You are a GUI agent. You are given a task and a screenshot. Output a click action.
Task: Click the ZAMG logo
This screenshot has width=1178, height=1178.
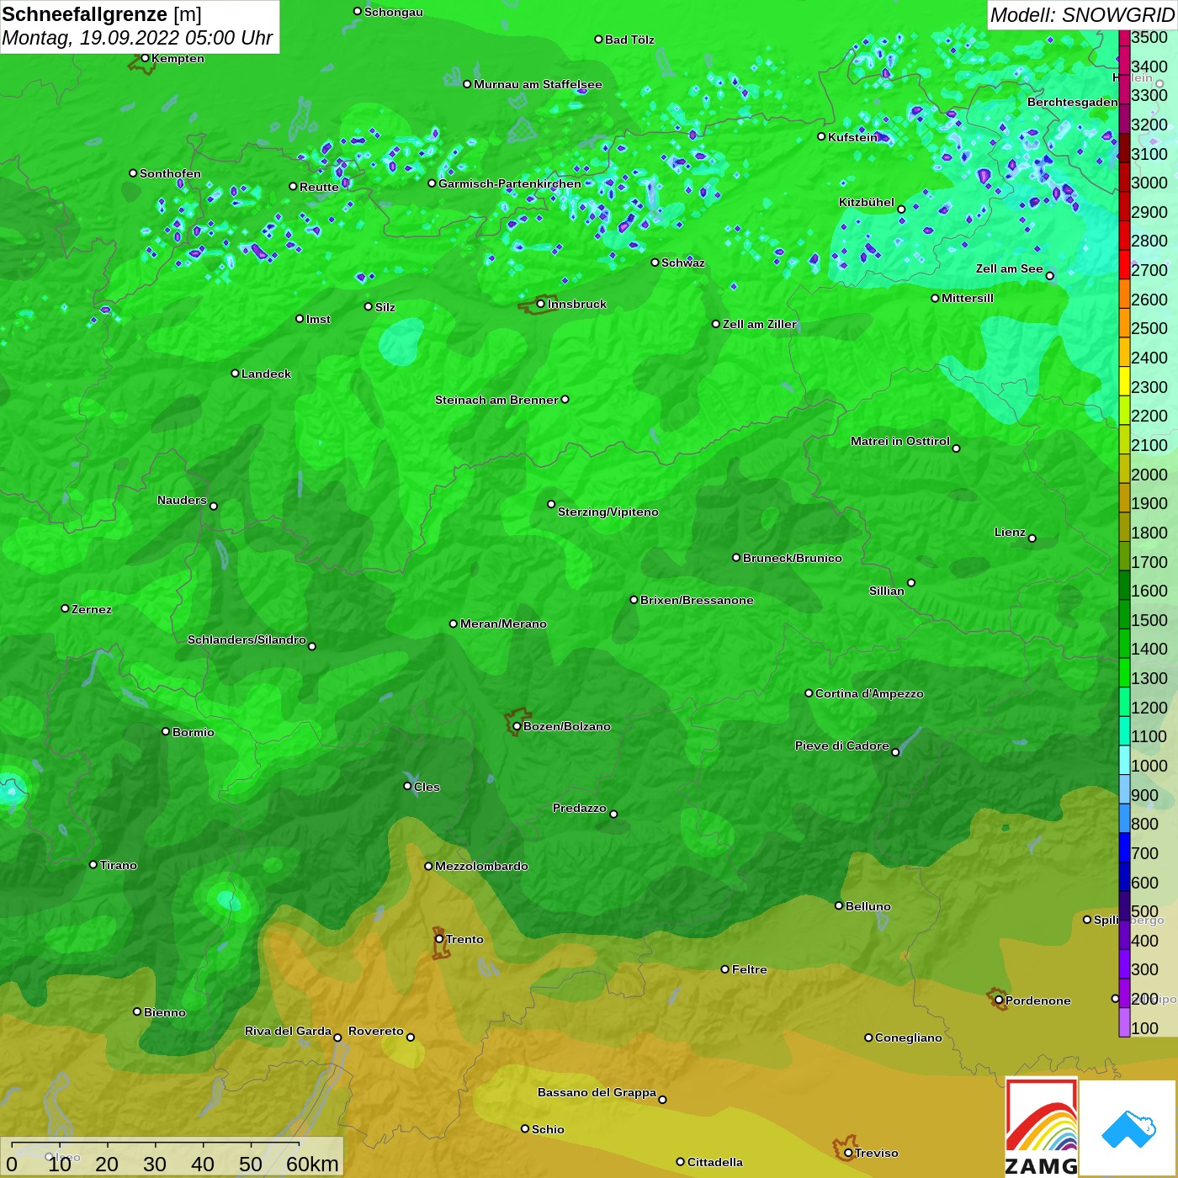pyautogui.click(x=1042, y=1128)
